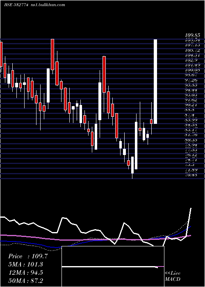The image size is (205, 287).
Task: Click the 107.13 price axis label
Action: [192, 45]
